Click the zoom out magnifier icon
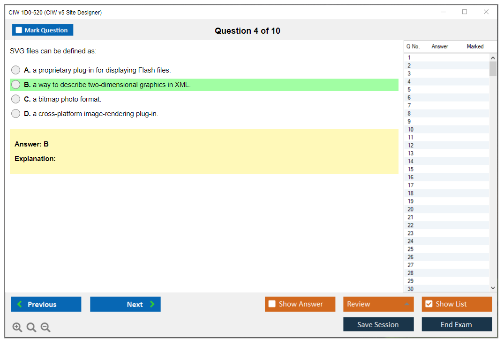Image resolution: width=504 pixels, height=344 pixels. [45, 328]
